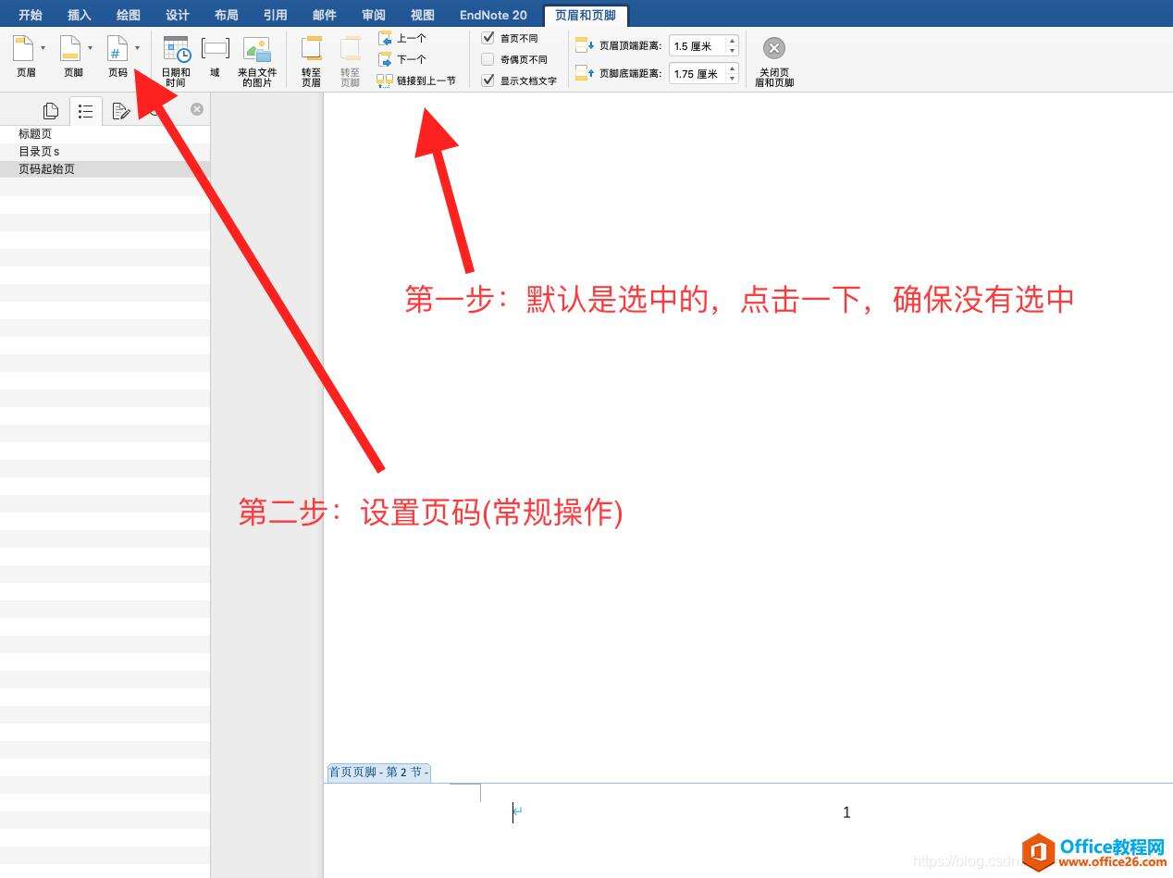Open the EndNote 20 tab
This screenshot has height=878, width=1173.
(493, 15)
